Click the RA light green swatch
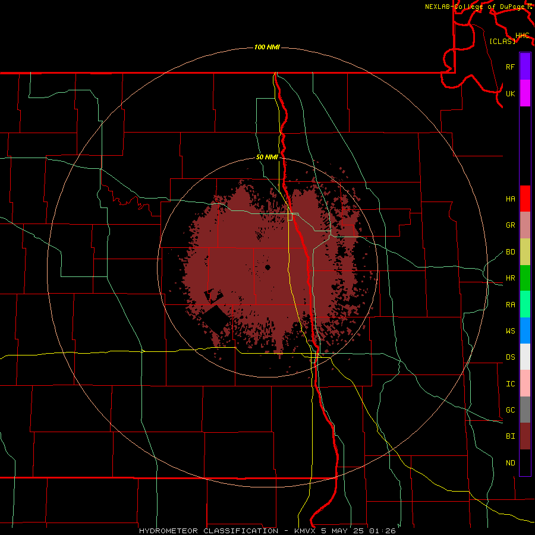The height and width of the screenshot is (535, 535). (x=525, y=304)
